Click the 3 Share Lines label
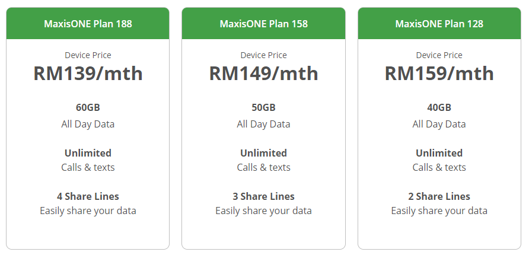Screen dimensions: 529x255 [263, 196]
